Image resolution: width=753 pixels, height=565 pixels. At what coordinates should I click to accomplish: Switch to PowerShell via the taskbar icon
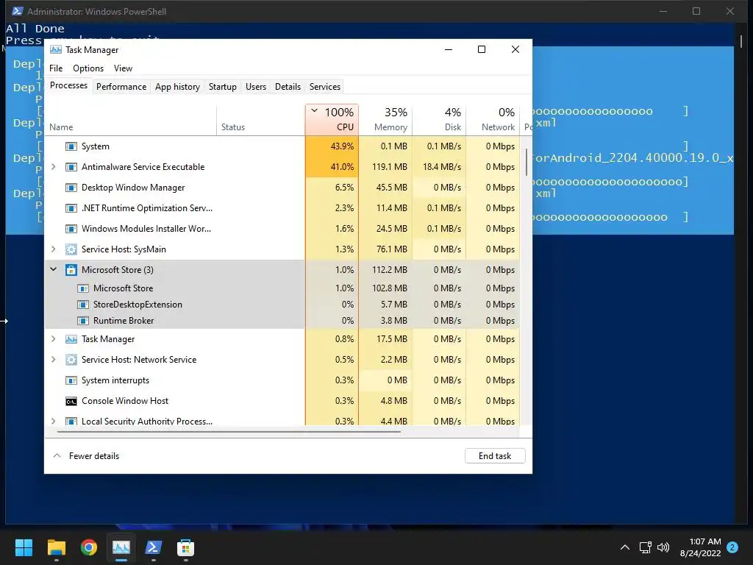click(x=153, y=547)
